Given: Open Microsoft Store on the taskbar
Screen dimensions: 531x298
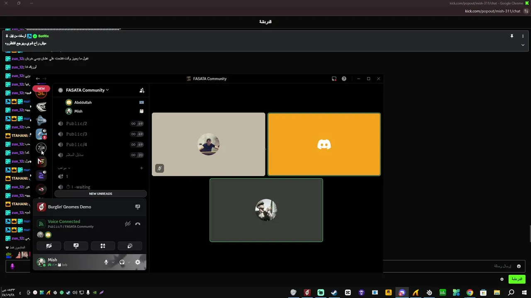Looking at the screenshot, I should [x=483, y=293].
